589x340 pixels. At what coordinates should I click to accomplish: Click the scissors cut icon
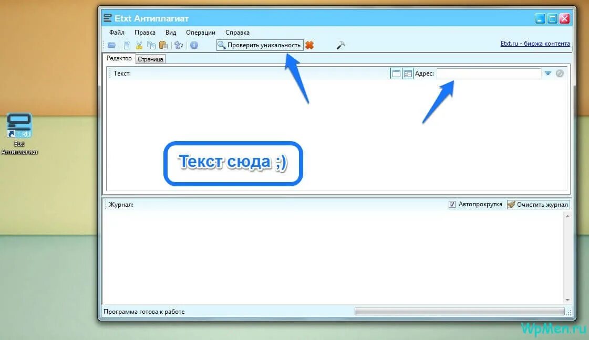139,45
